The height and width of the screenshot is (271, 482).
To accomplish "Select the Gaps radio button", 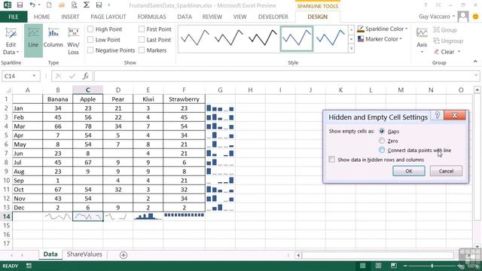I will [x=382, y=131].
